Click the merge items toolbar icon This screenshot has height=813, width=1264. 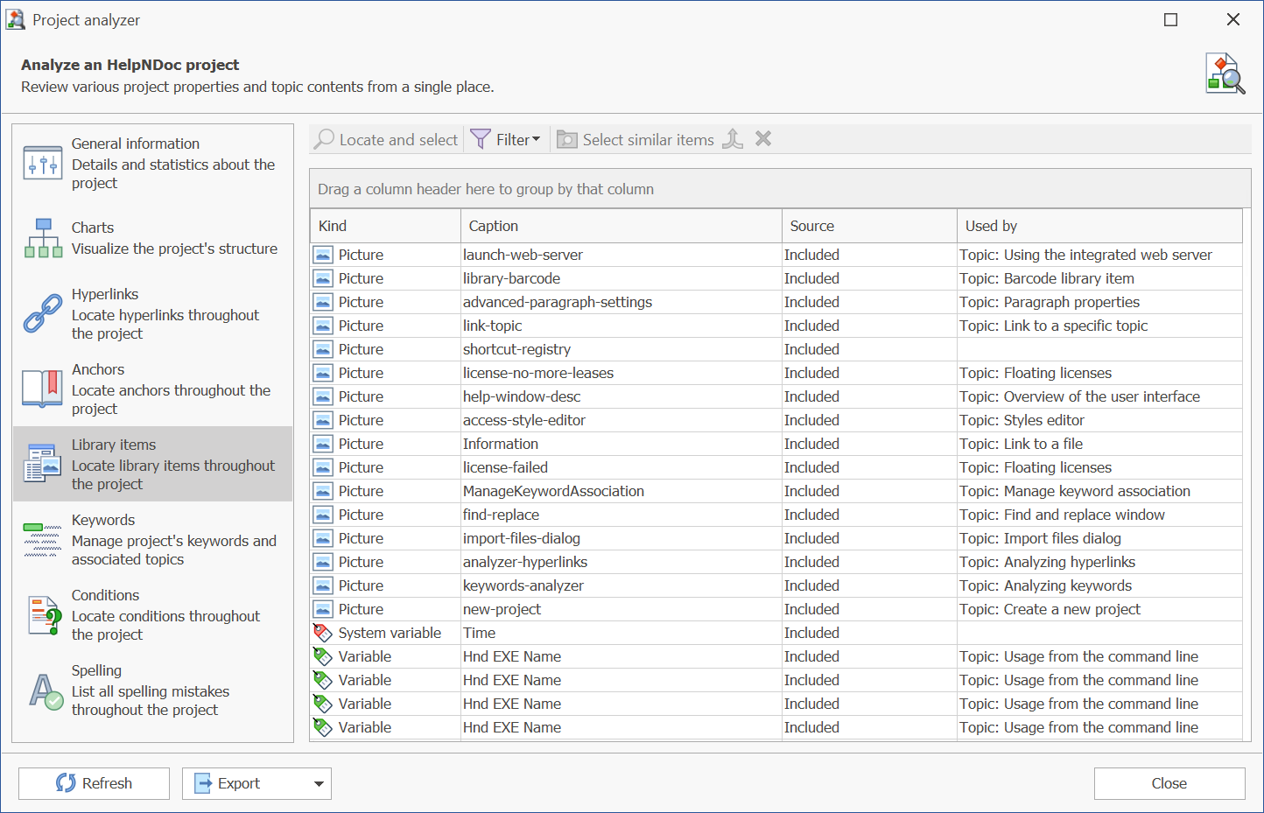tap(733, 139)
